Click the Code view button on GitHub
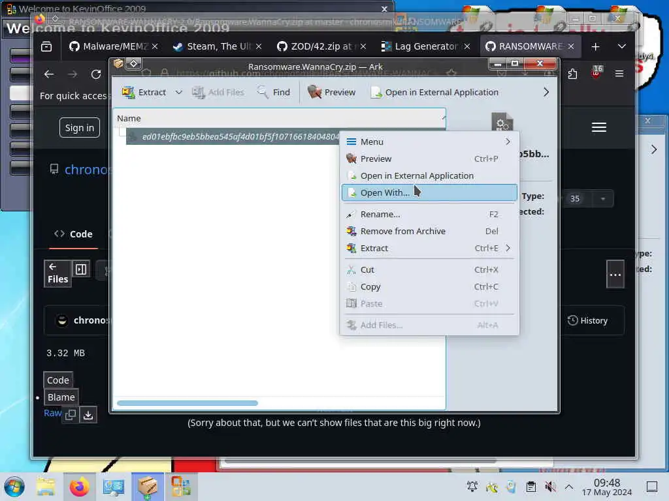Viewport: 669px width, 501px height. pos(58,380)
